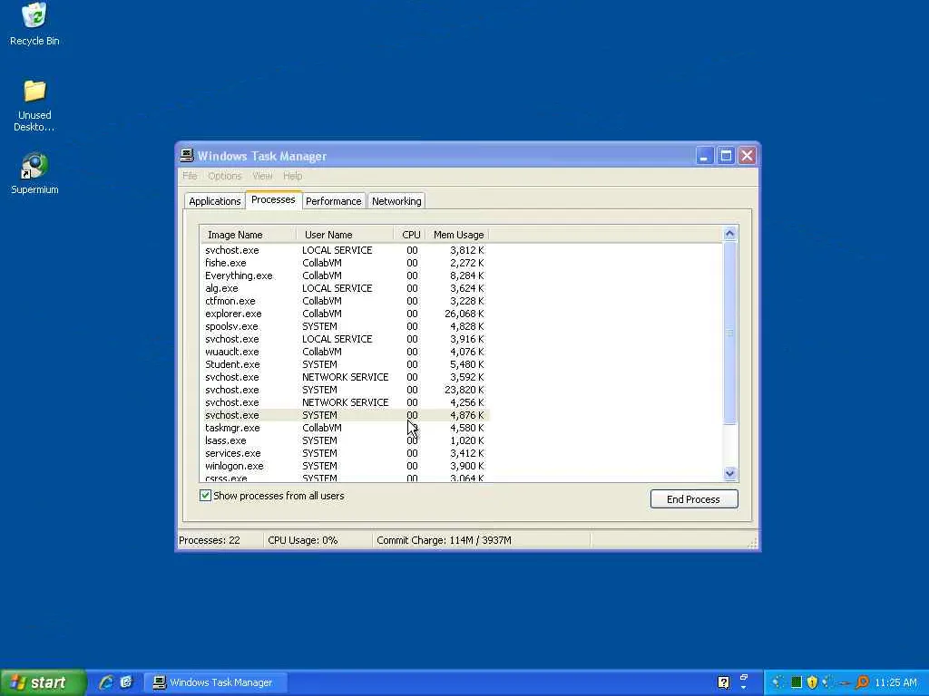The height and width of the screenshot is (696, 929).
Task: Select the explorer.exe process row
Action: (x=345, y=314)
